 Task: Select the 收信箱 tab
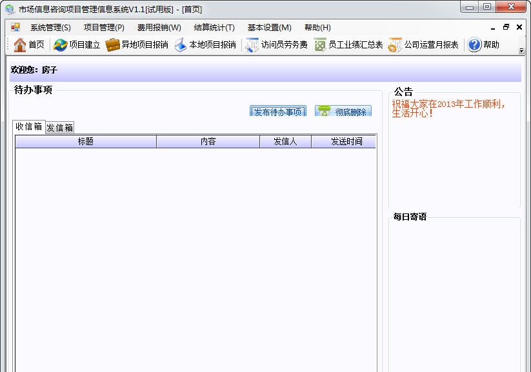point(28,126)
